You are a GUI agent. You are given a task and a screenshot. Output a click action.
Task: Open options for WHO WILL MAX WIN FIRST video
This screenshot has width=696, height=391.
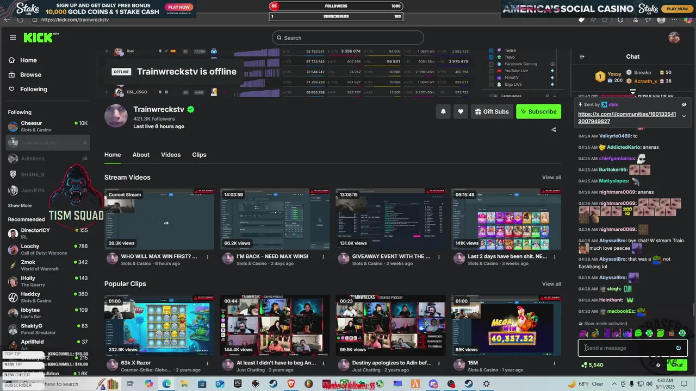[x=207, y=257]
